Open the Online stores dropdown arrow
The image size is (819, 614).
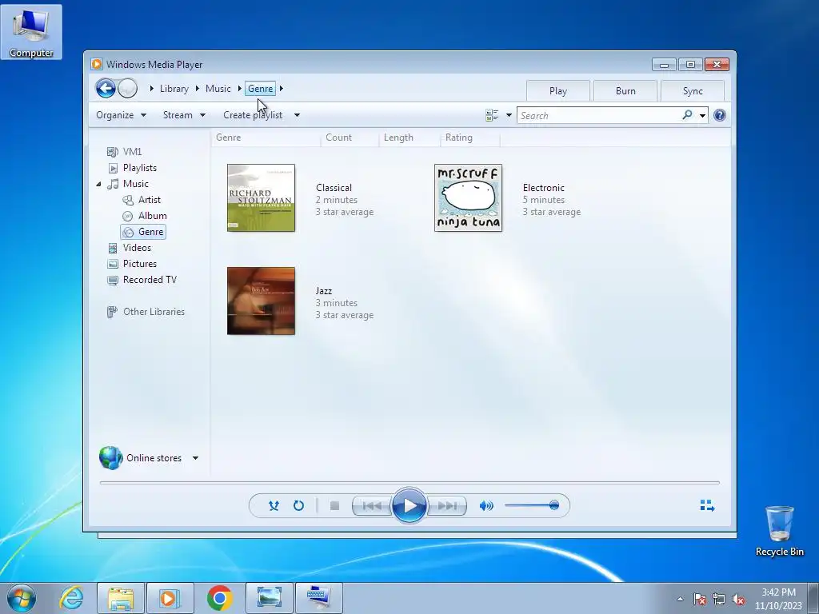[x=195, y=458]
